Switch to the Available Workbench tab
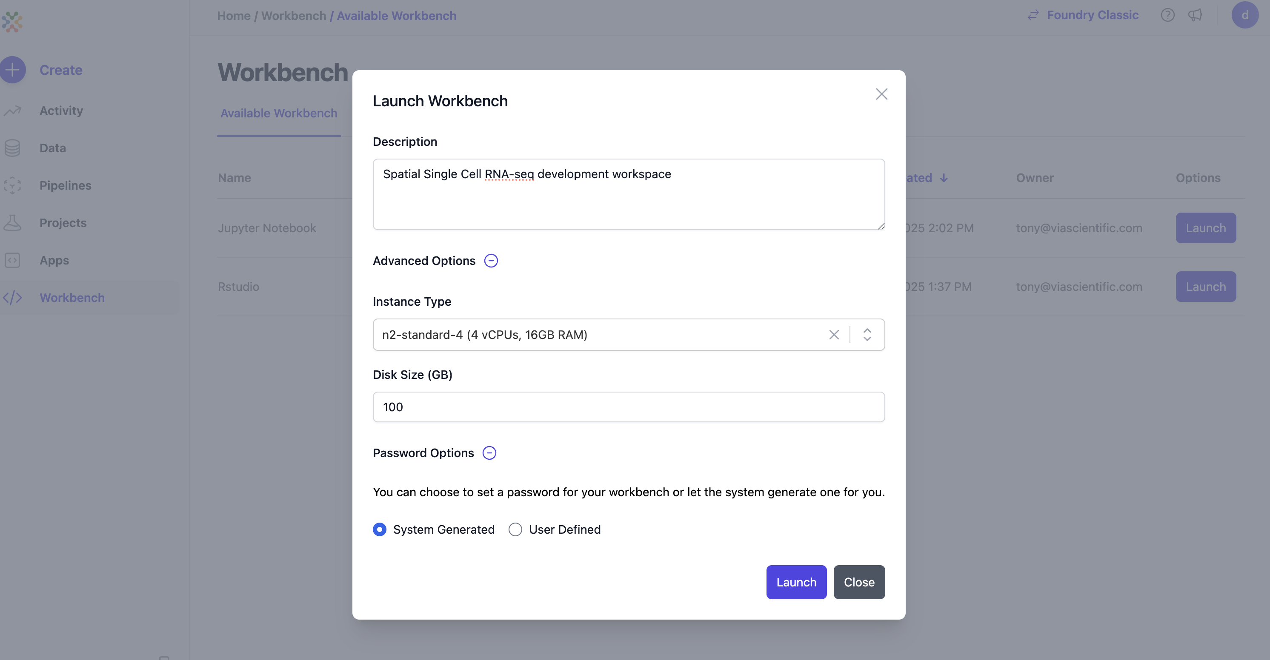The image size is (1270, 660). (279, 113)
